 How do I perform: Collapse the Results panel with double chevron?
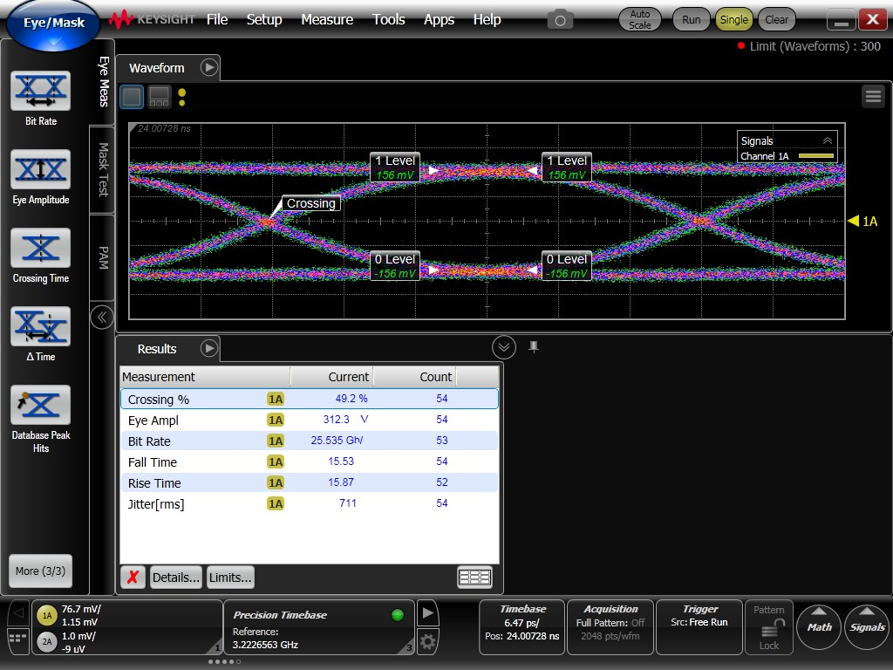pyautogui.click(x=503, y=347)
